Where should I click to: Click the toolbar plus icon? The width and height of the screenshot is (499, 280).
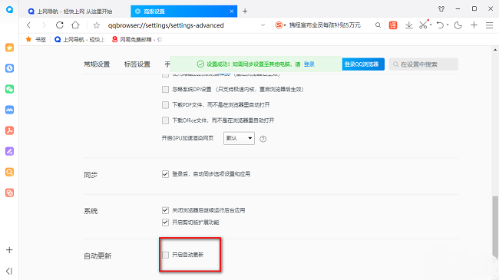pos(474,25)
